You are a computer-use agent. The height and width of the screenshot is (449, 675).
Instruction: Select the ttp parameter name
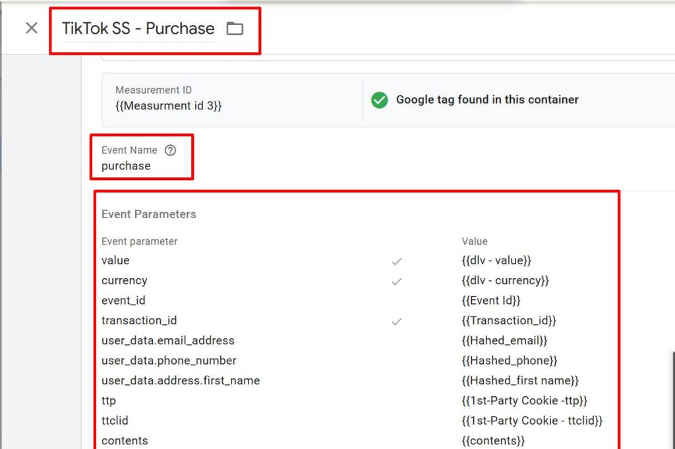[109, 401]
